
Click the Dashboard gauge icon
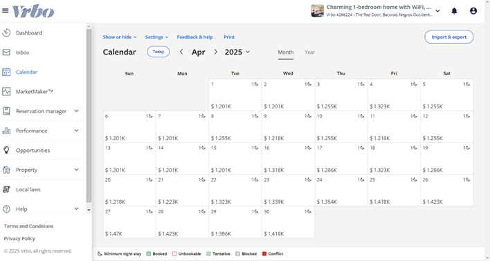6,32
